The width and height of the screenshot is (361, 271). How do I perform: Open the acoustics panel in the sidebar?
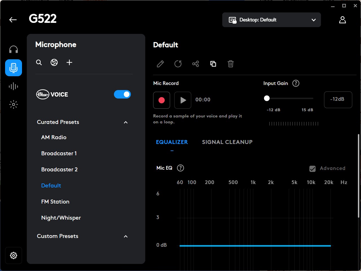(x=13, y=86)
